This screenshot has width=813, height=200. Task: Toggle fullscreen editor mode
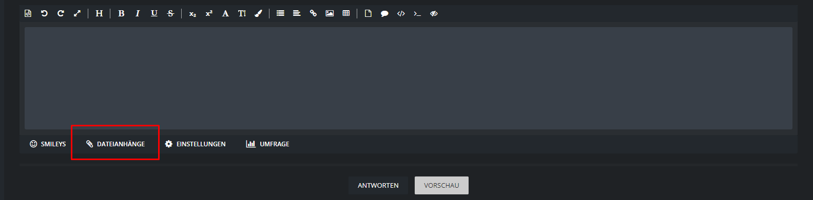(x=77, y=13)
